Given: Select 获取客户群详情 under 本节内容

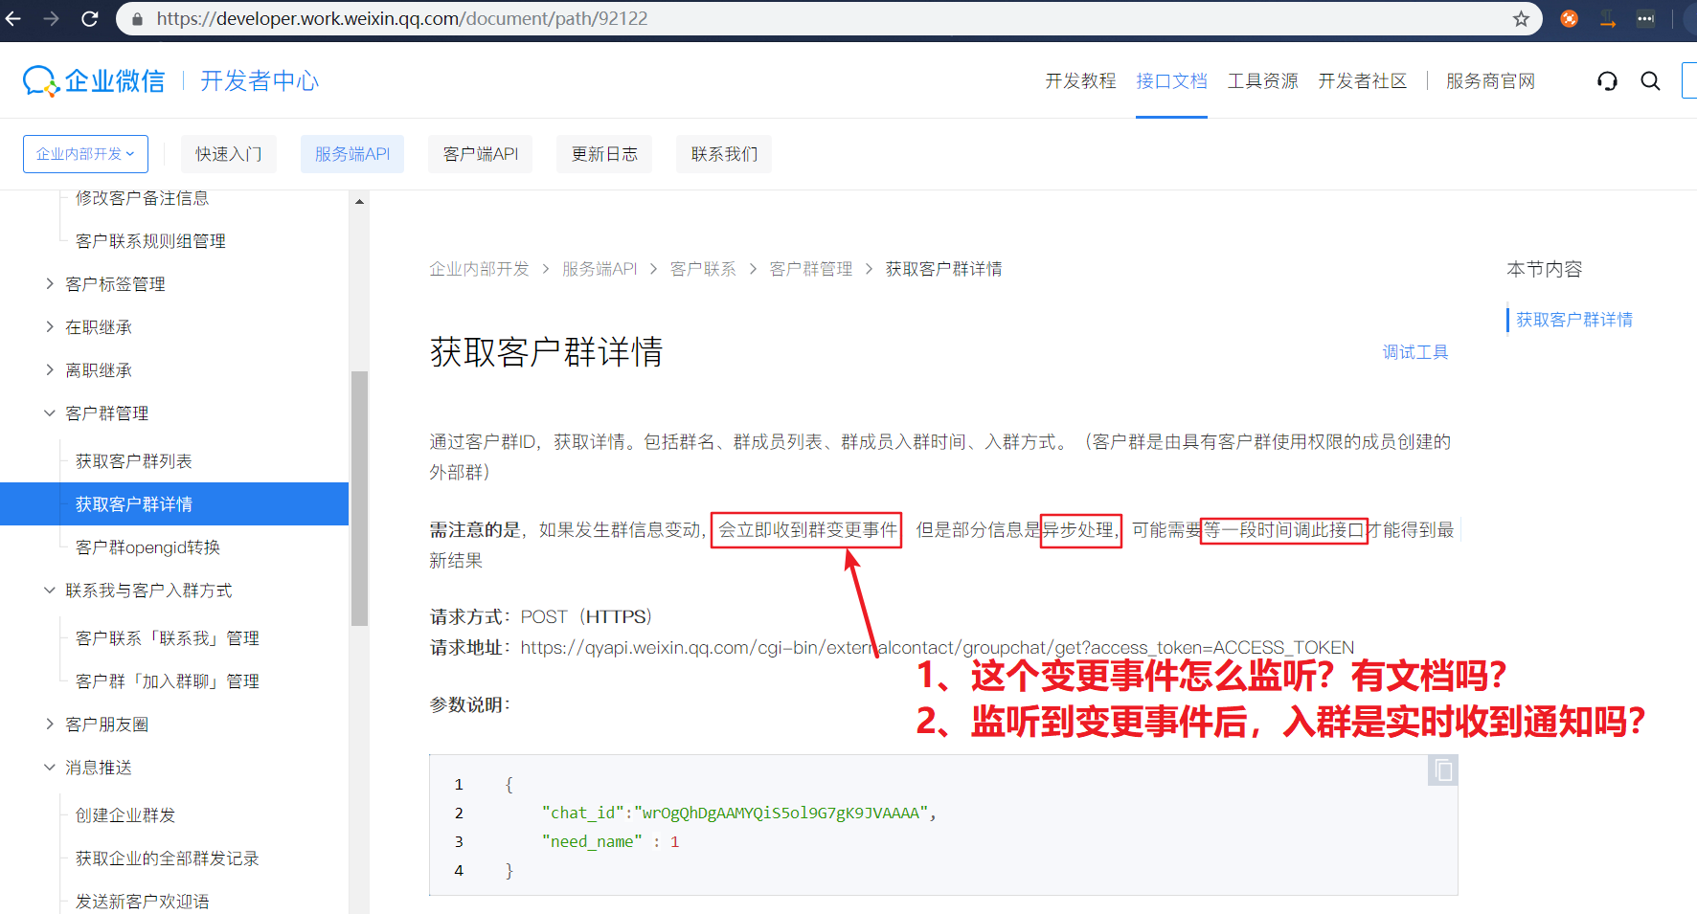Looking at the screenshot, I should [1573, 319].
